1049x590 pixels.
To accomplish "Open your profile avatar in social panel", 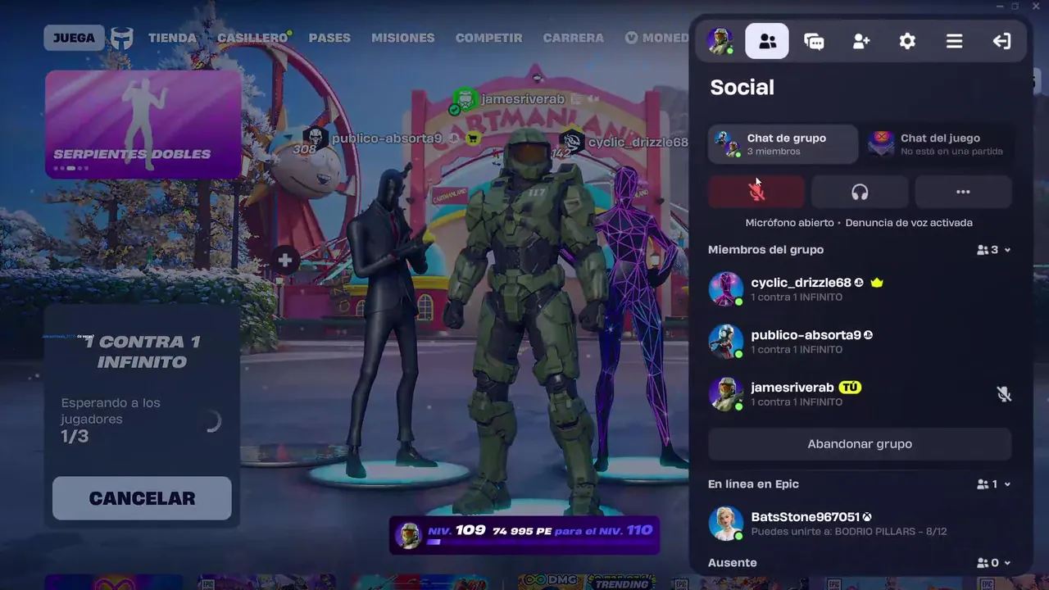I will (x=720, y=41).
